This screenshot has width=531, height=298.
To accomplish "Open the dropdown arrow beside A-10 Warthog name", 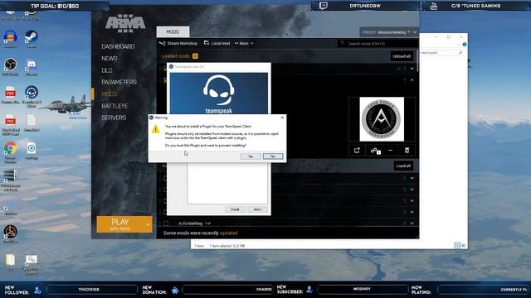I will (208, 223).
